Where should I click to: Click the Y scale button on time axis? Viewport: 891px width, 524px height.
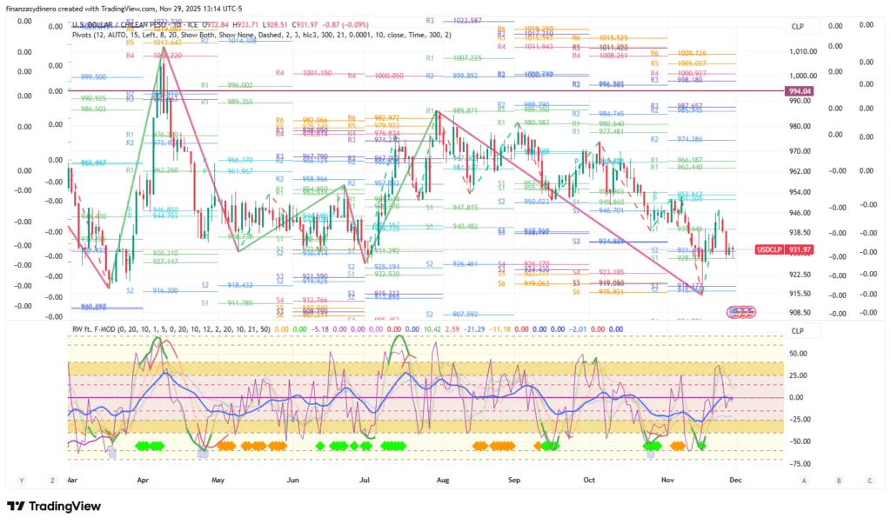click(x=22, y=480)
